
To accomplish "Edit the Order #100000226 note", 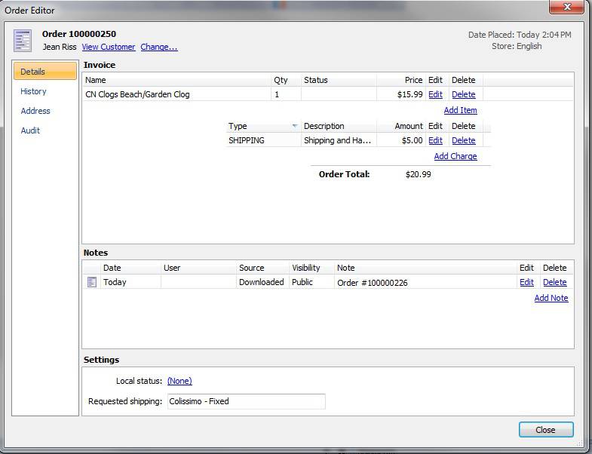I will pyautogui.click(x=526, y=282).
